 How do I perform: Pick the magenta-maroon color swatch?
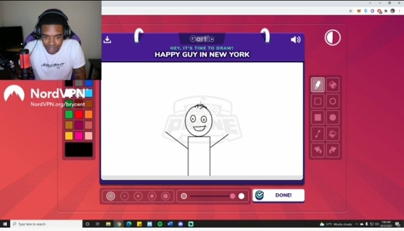tap(79, 125)
